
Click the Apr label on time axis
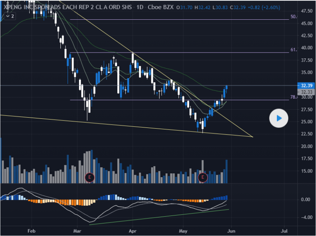point(132,230)
